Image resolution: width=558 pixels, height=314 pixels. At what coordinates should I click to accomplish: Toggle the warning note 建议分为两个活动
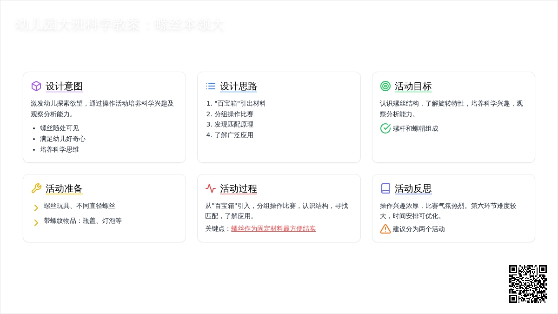click(417, 229)
